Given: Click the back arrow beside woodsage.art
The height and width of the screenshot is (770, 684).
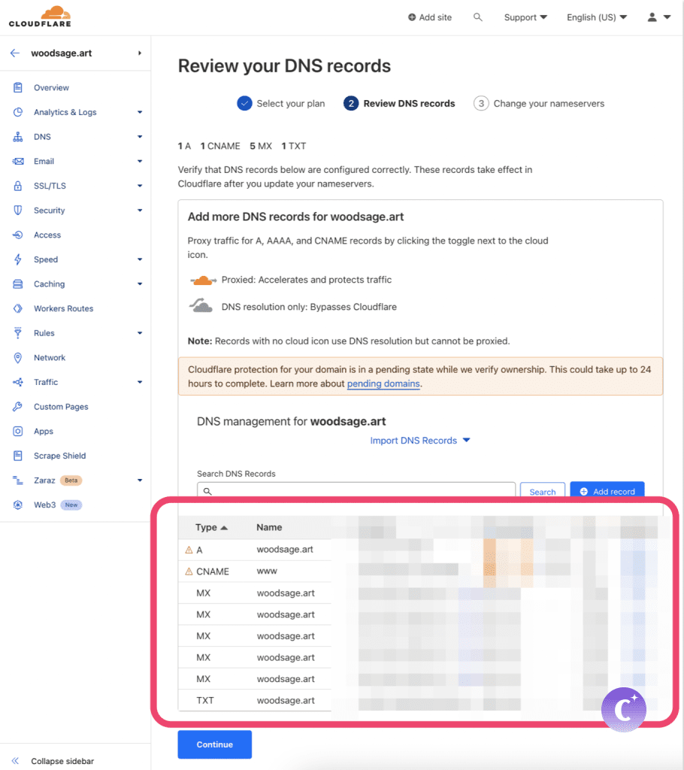Looking at the screenshot, I should pyautogui.click(x=15, y=53).
